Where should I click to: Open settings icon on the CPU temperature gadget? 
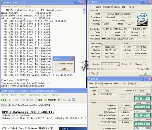coord(148,128)
